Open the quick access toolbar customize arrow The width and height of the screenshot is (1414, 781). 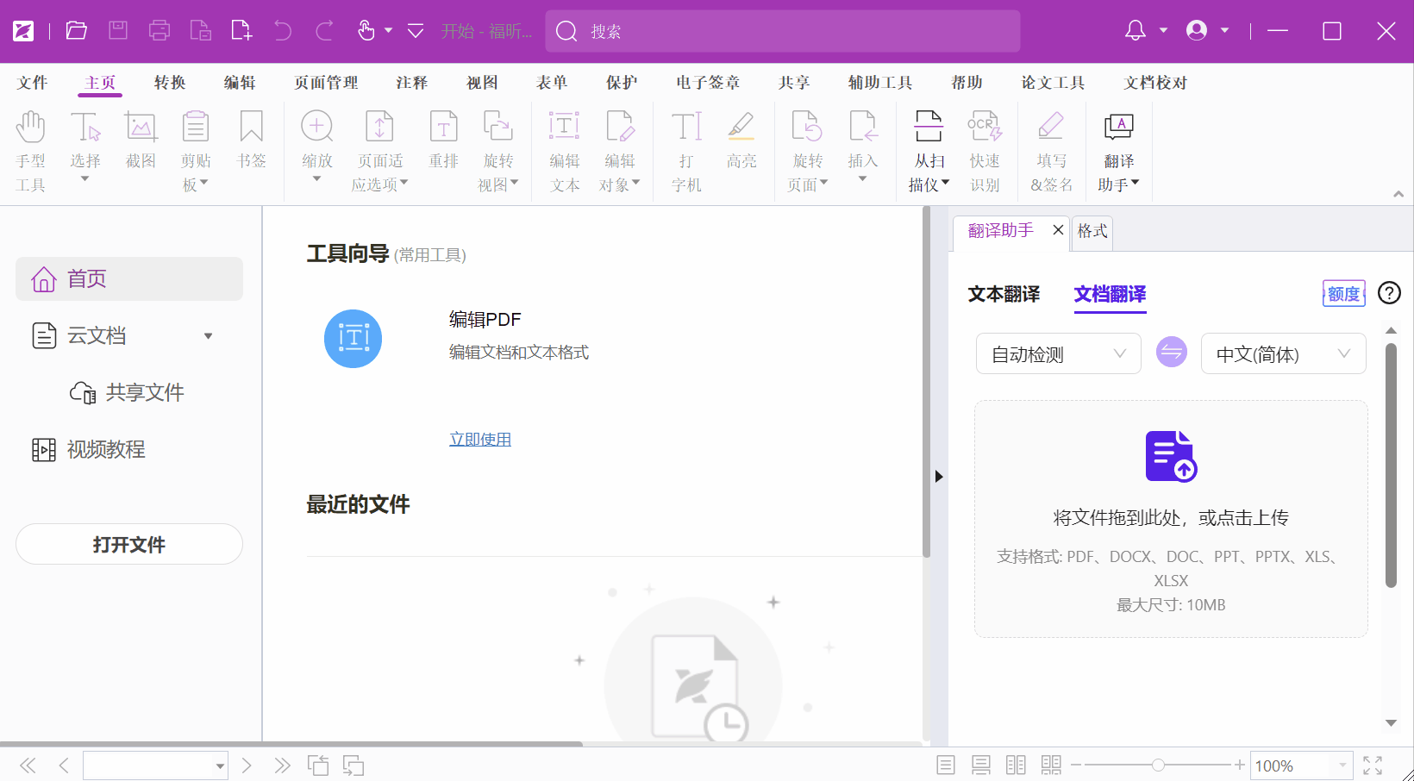pyautogui.click(x=416, y=31)
